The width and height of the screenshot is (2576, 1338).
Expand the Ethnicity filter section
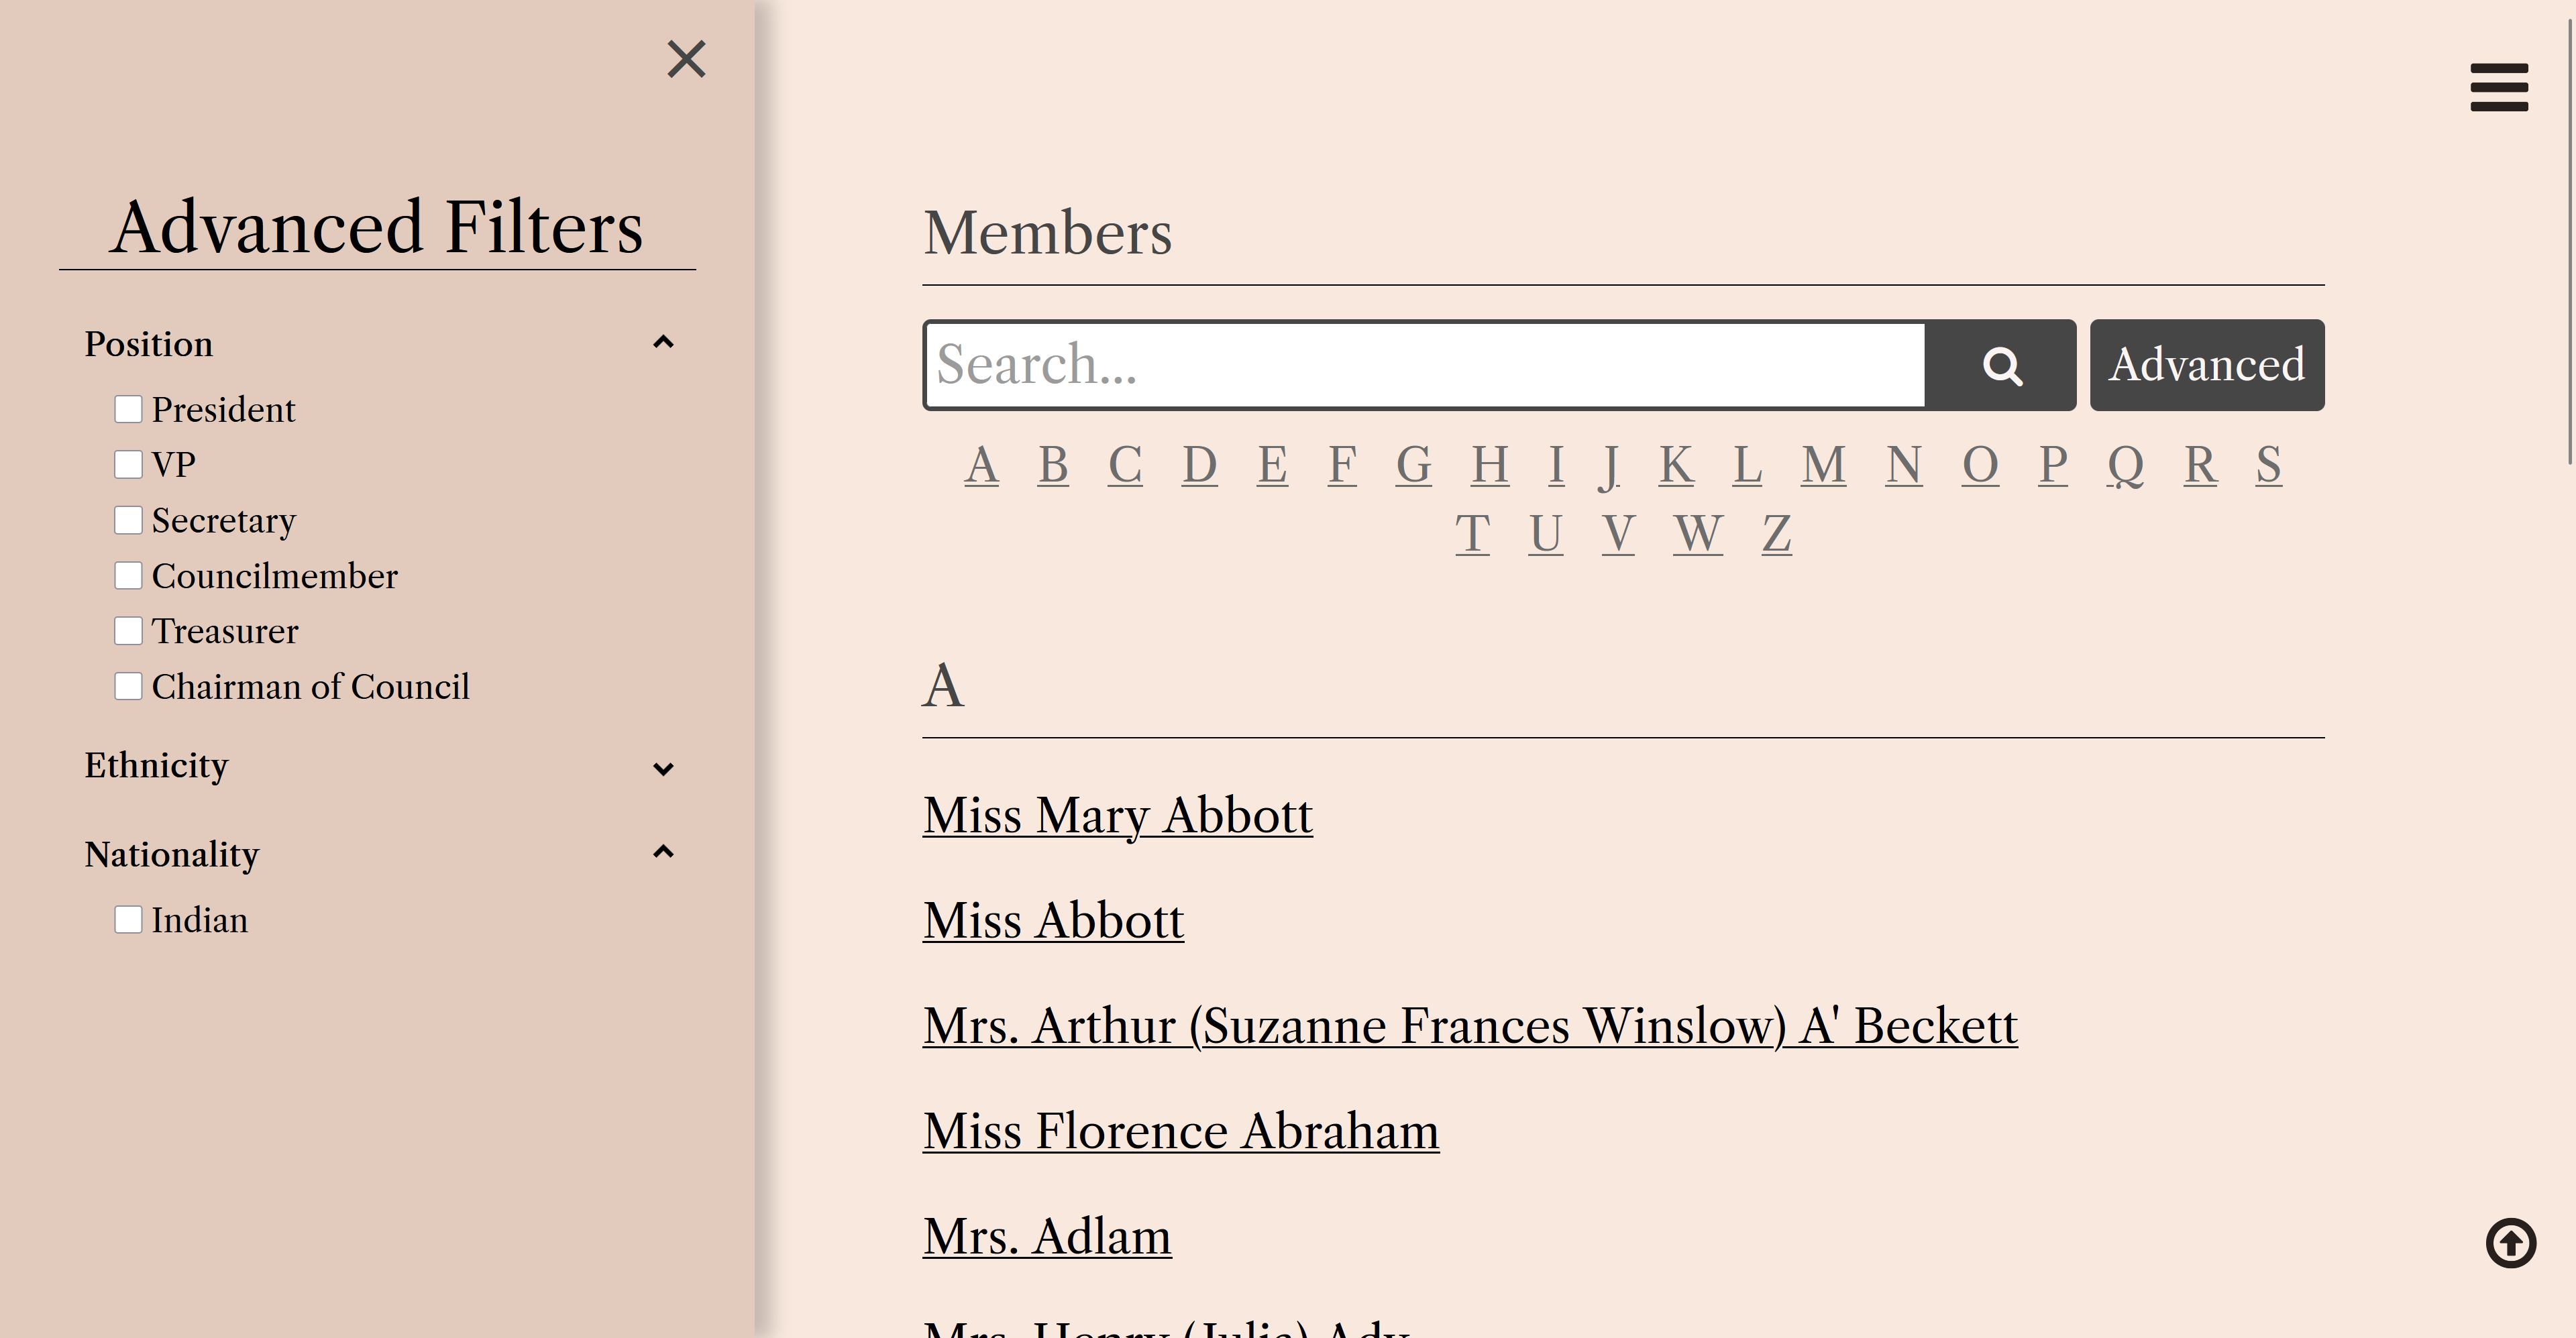click(x=663, y=768)
